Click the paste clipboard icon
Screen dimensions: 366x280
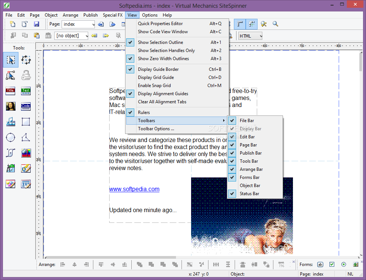pyautogui.click(x=37, y=35)
